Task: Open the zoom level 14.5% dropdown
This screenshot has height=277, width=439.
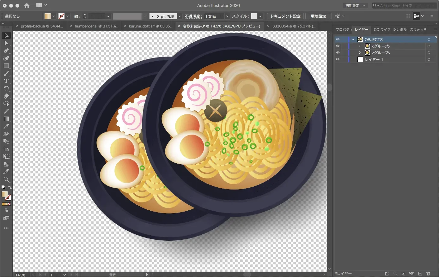Action: point(33,275)
